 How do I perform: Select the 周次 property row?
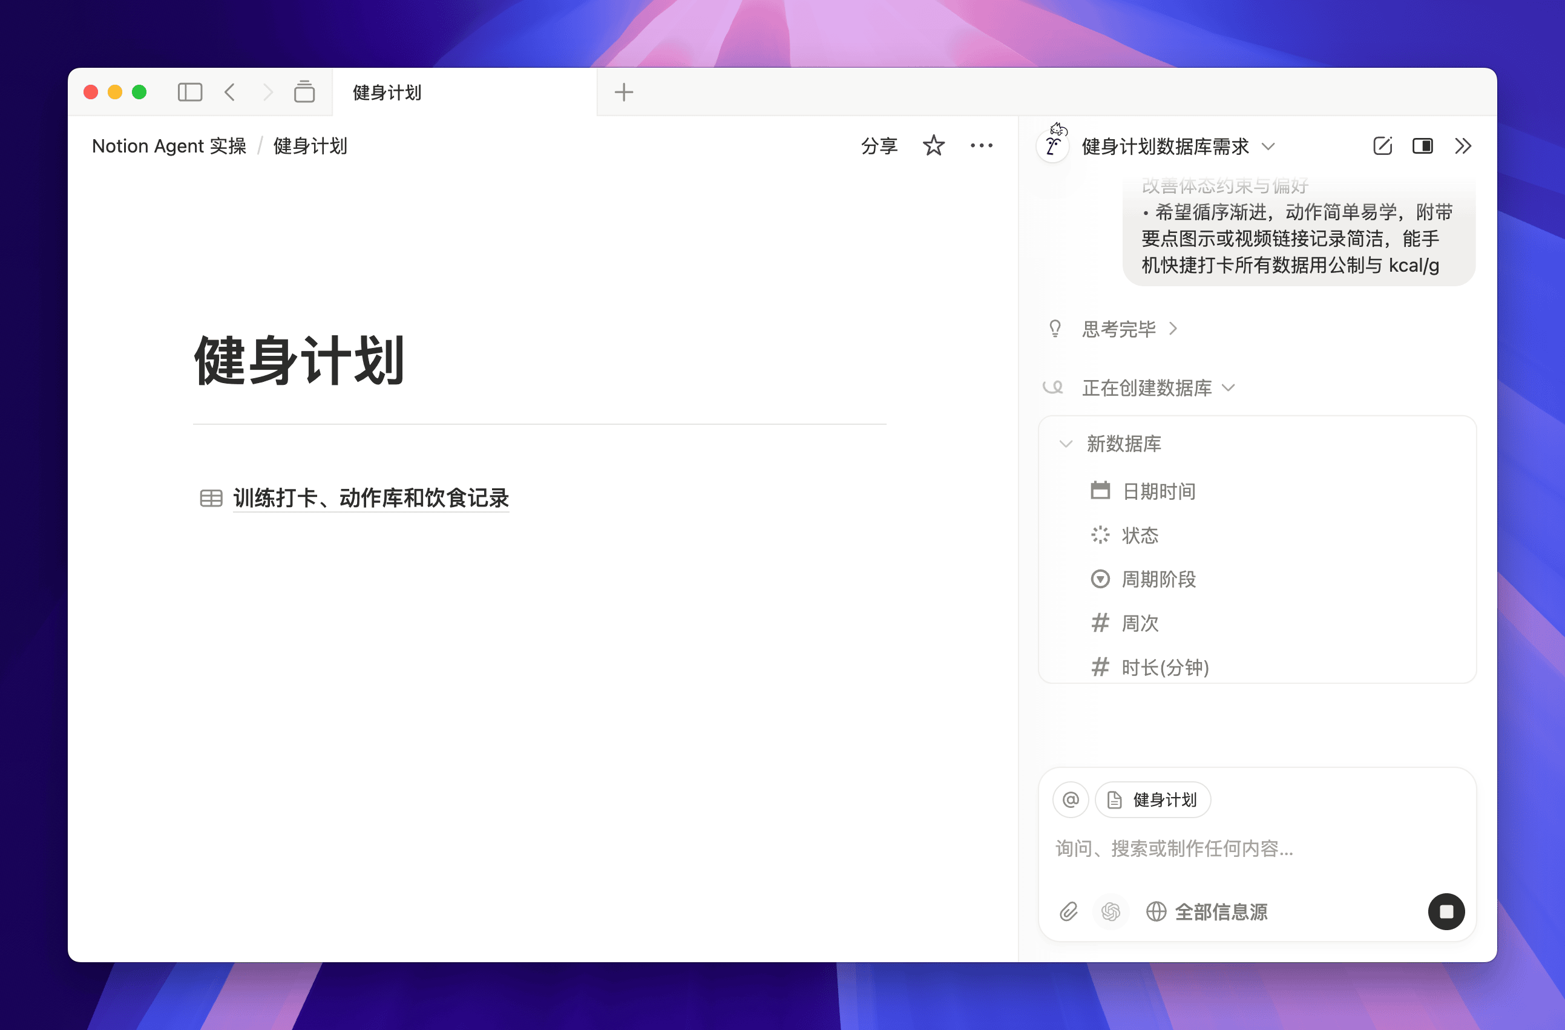[1257, 623]
